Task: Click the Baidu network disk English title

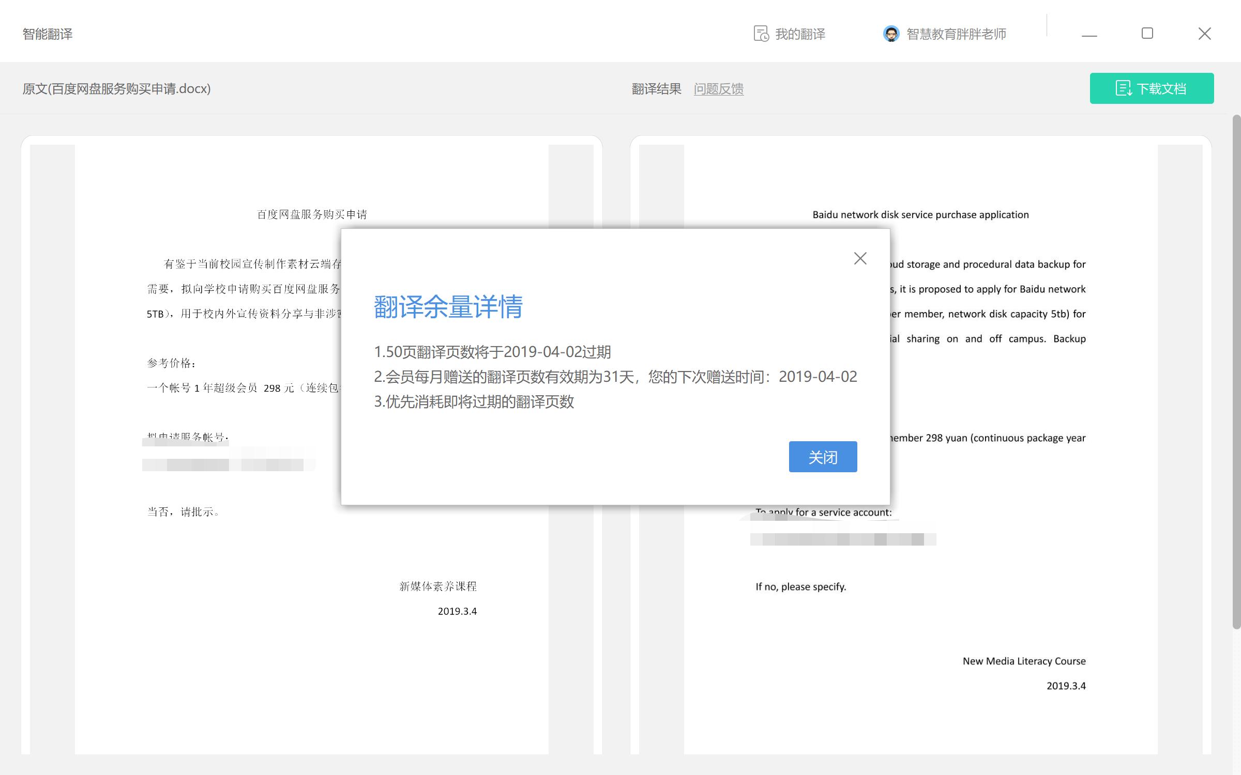Action: (x=920, y=214)
